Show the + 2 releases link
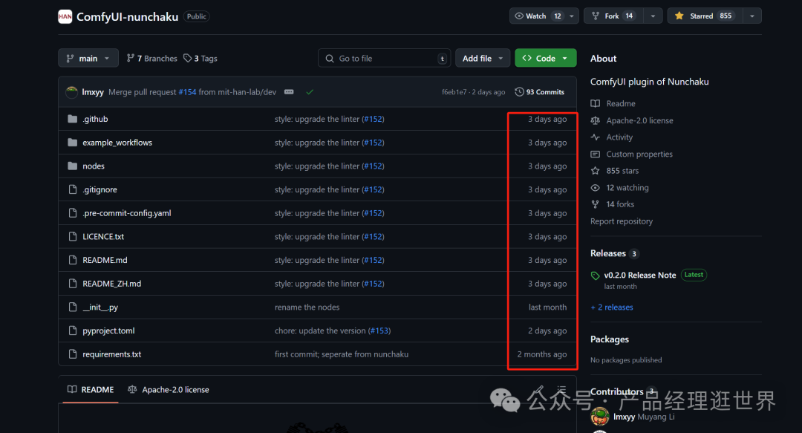Image resolution: width=802 pixels, height=433 pixels. (x=612, y=307)
